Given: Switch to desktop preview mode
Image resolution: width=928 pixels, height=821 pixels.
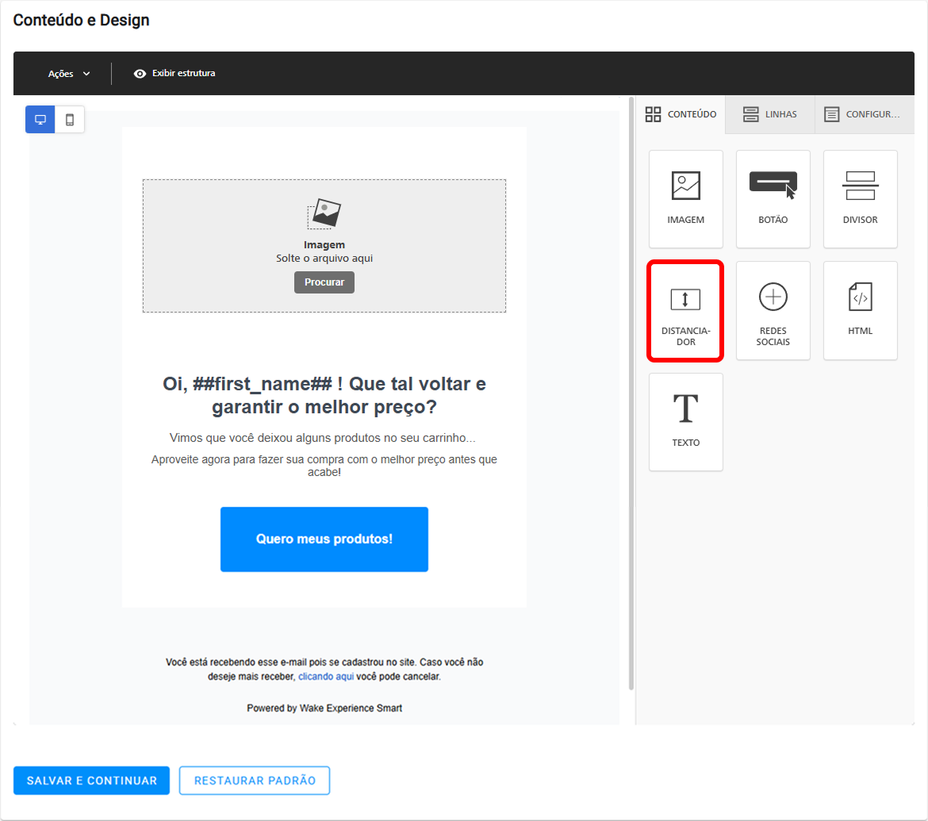Looking at the screenshot, I should pos(40,120).
